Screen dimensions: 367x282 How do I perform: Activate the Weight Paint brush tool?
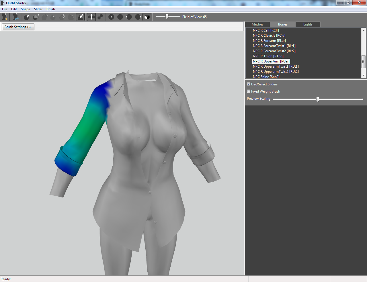80,17
